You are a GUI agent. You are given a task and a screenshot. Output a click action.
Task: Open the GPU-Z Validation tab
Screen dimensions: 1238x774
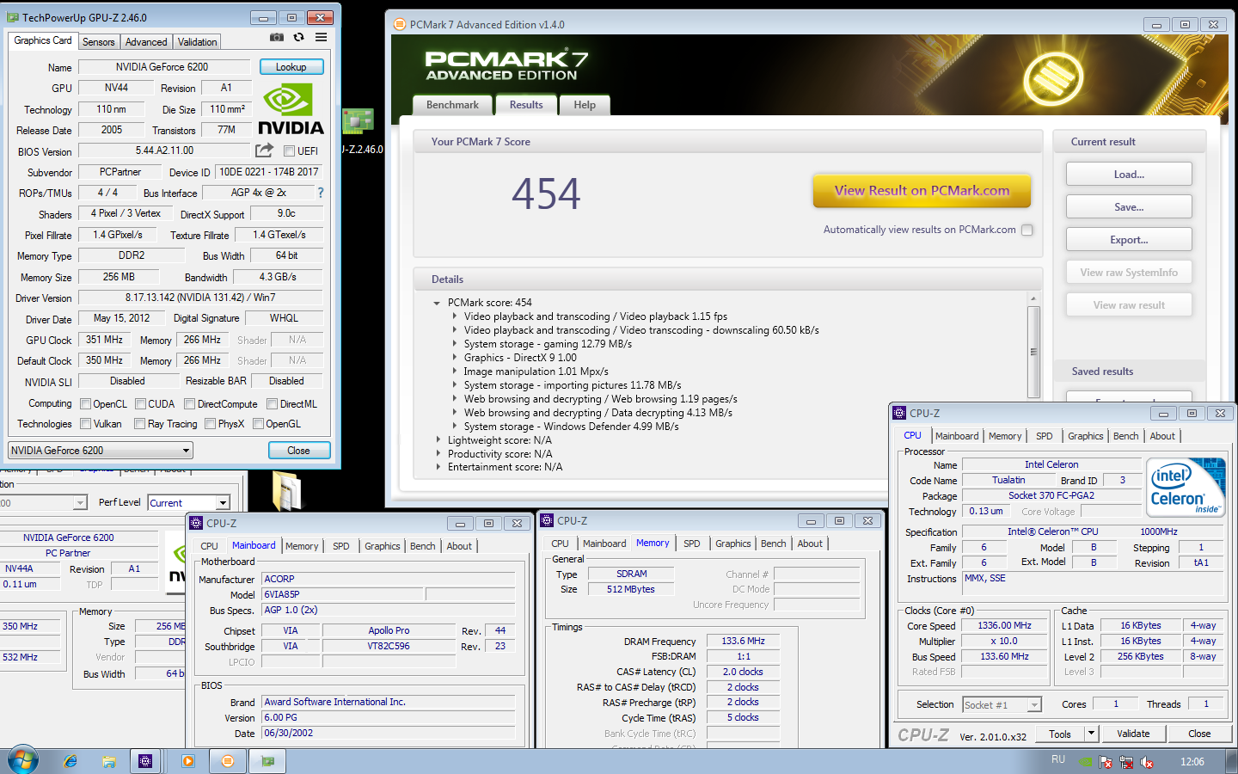(198, 42)
